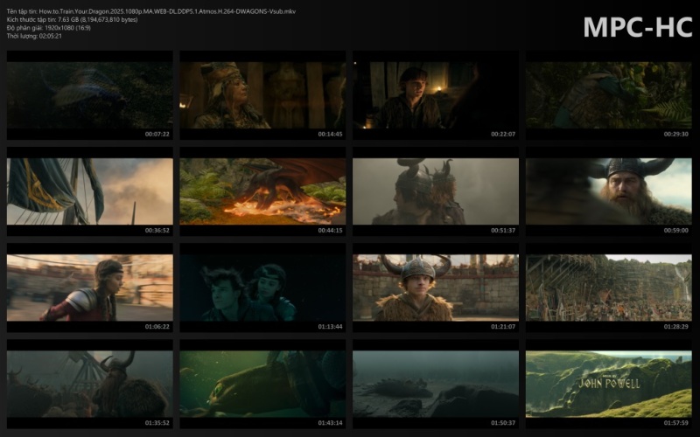Click the file size text 7.63 GB
This screenshot has height=437, width=700.
(x=68, y=19)
